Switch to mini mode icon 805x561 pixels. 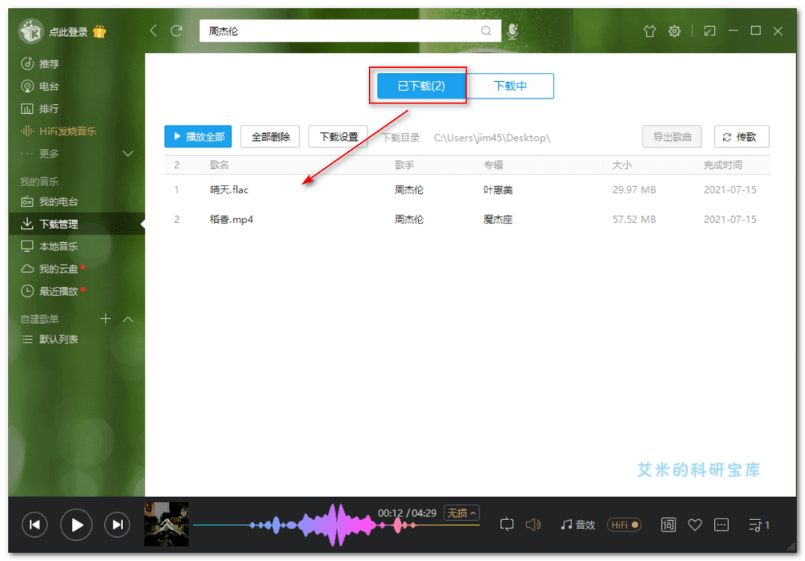(710, 31)
